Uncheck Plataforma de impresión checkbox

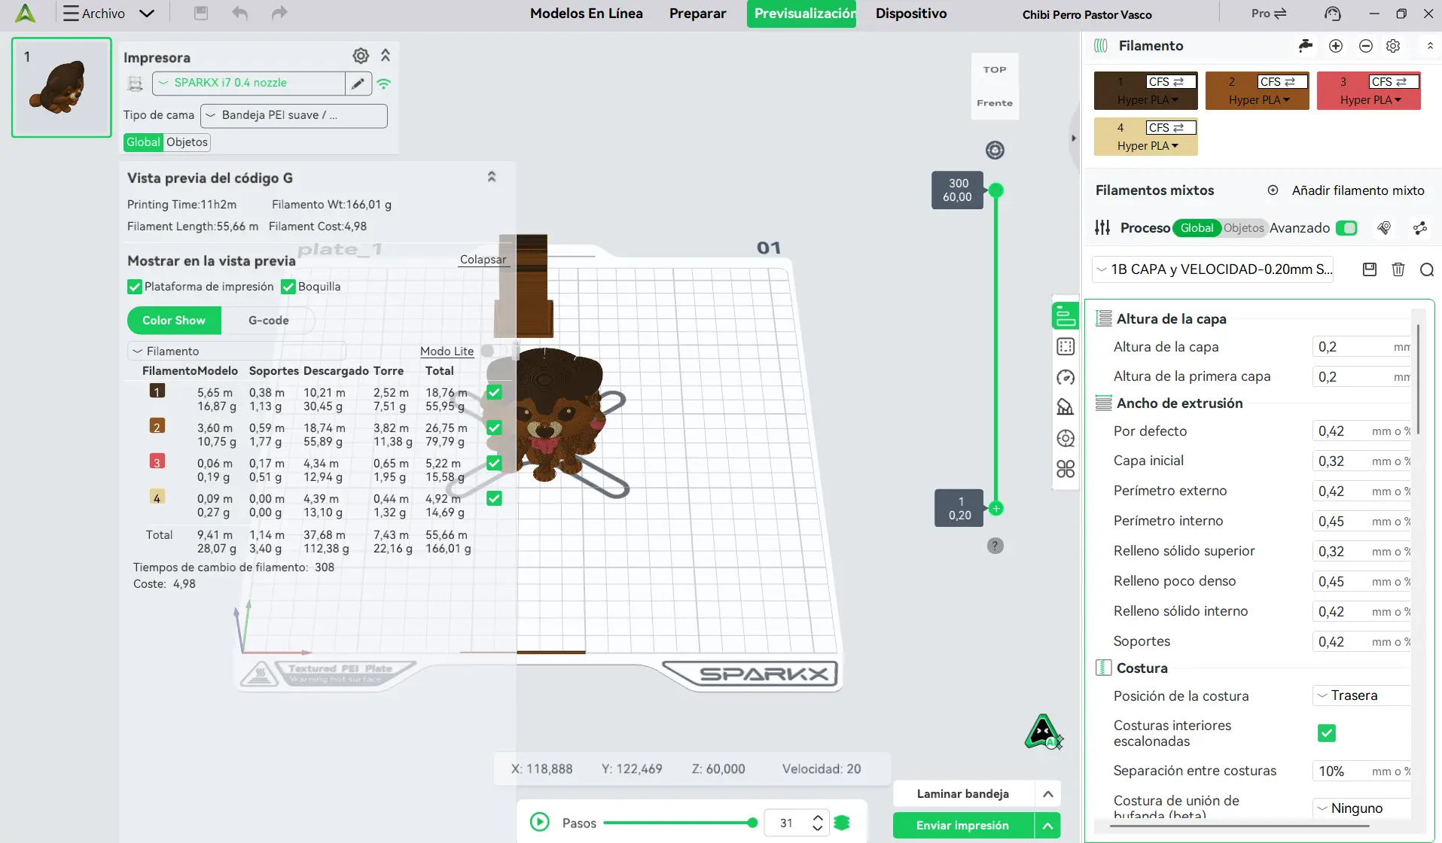pyautogui.click(x=135, y=287)
